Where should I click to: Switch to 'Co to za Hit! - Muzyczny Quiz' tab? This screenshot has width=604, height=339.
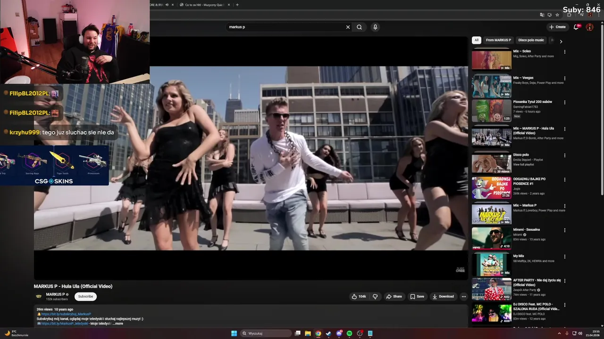(204, 5)
